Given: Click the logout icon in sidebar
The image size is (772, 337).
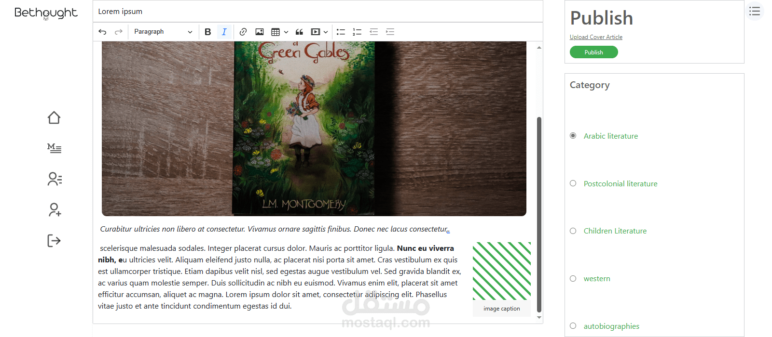Looking at the screenshot, I should click(x=54, y=241).
